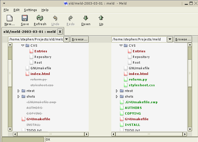The width and height of the screenshot is (198, 142).
Task: Expand the shots folder in right pane
Action: (117, 96)
